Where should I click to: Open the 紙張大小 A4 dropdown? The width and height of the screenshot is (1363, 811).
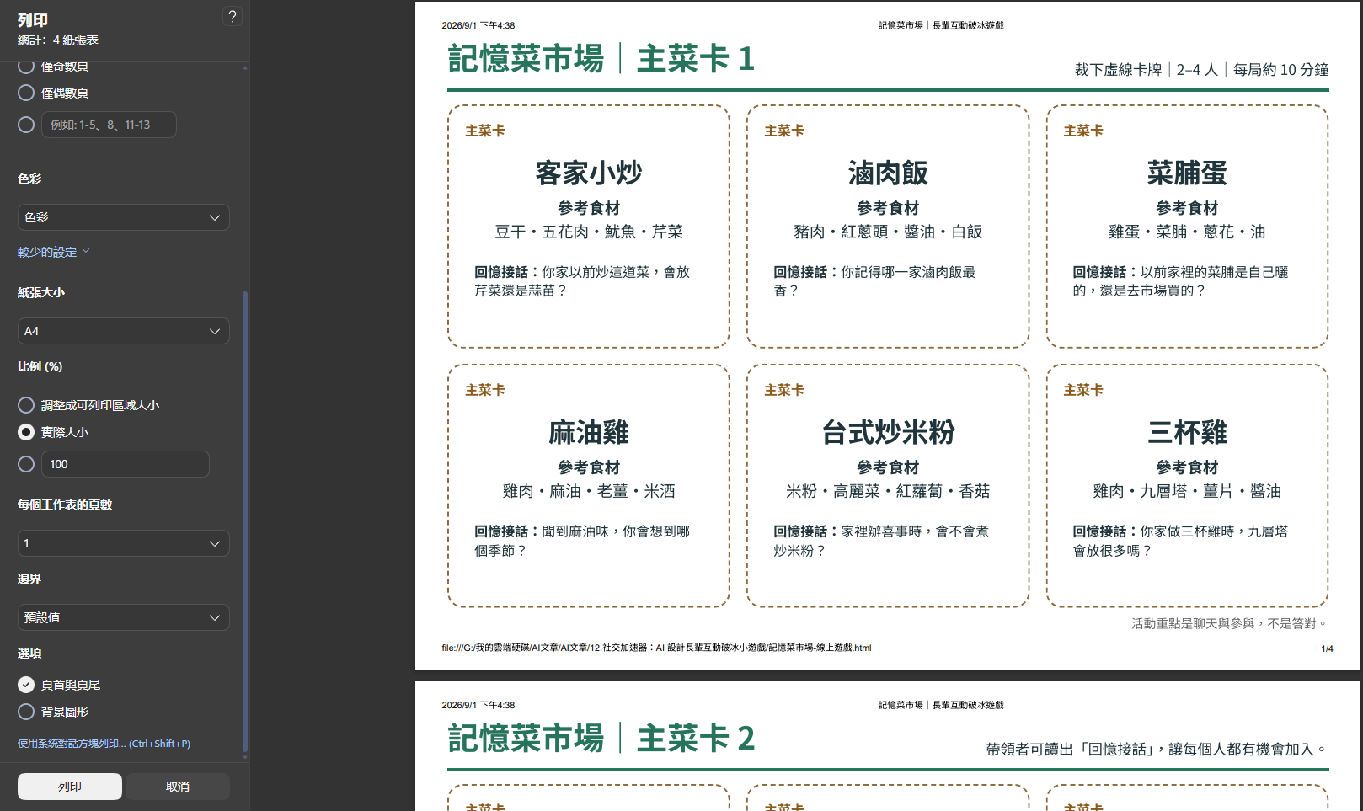click(x=123, y=331)
